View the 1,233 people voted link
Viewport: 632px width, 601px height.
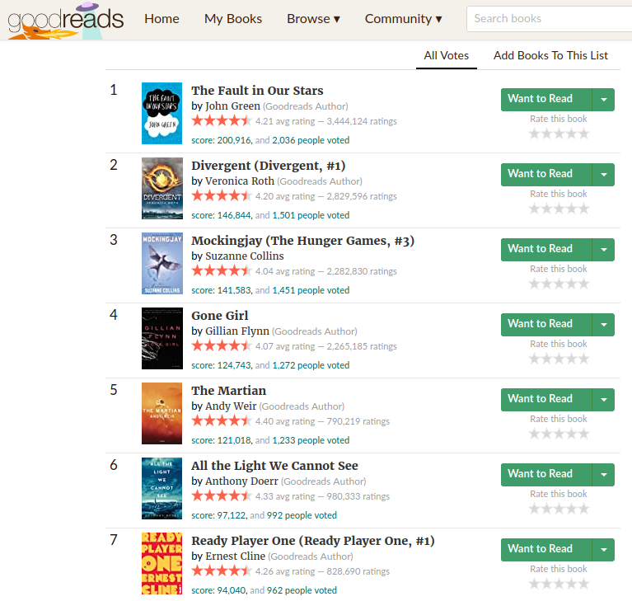(x=311, y=440)
